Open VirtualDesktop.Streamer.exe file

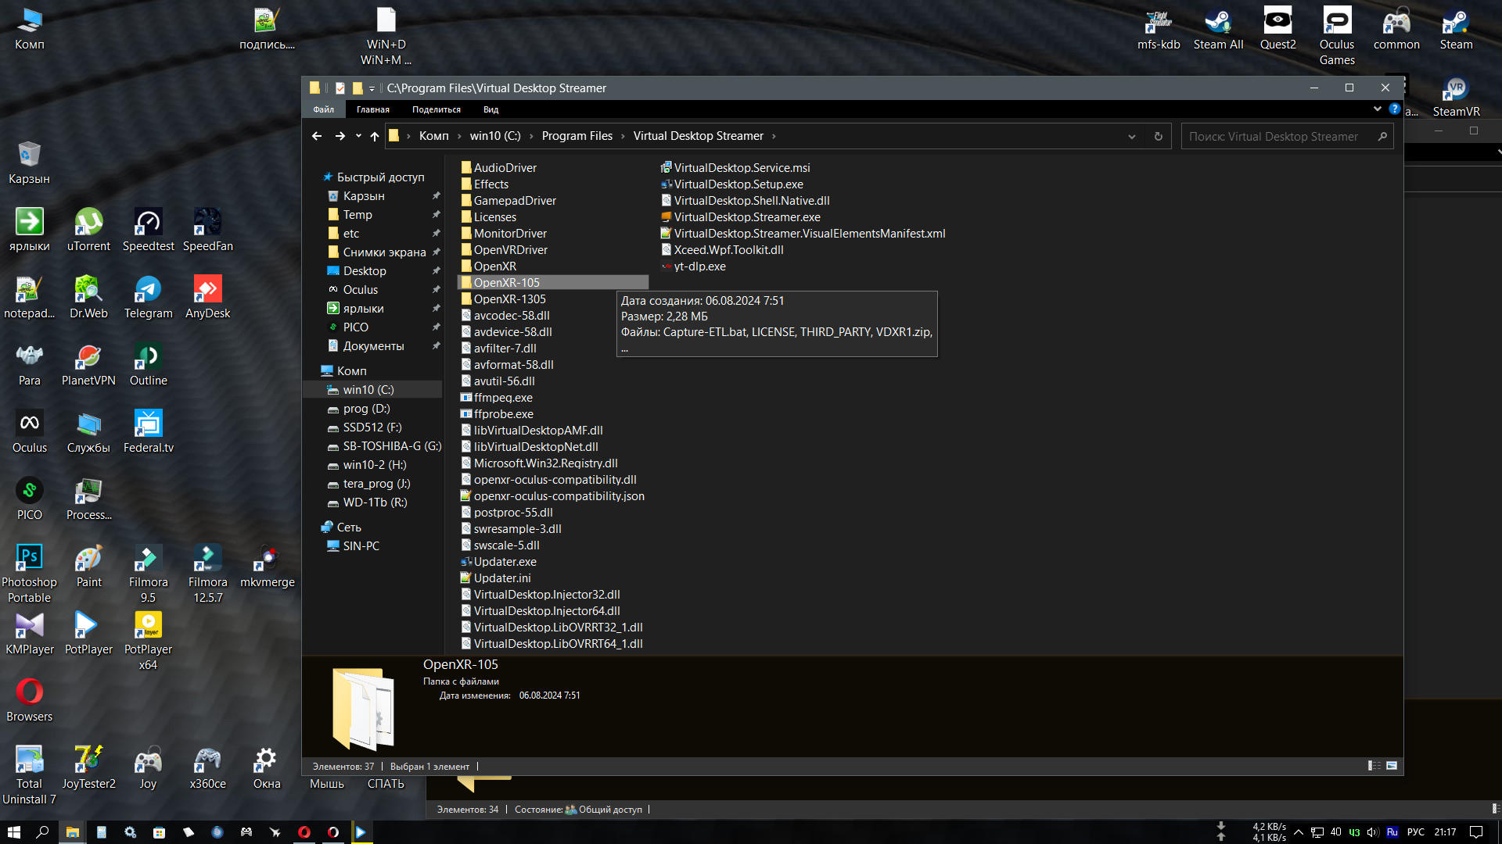click(746, 217)
